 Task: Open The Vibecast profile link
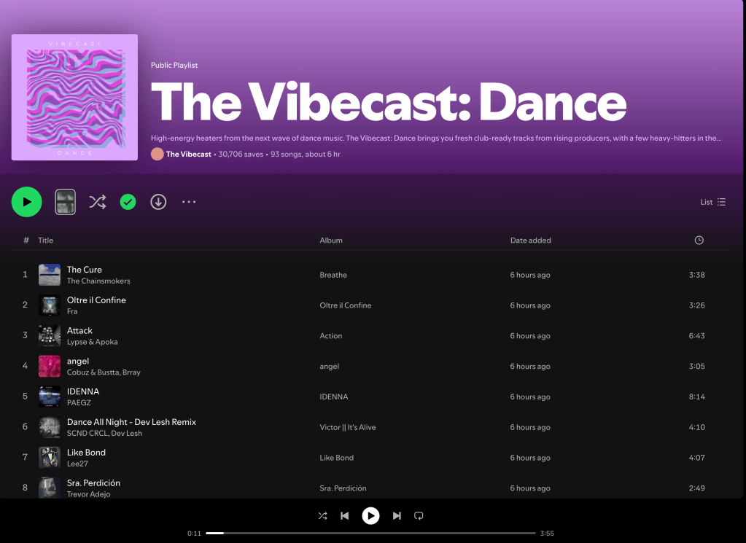pos(188,154)
